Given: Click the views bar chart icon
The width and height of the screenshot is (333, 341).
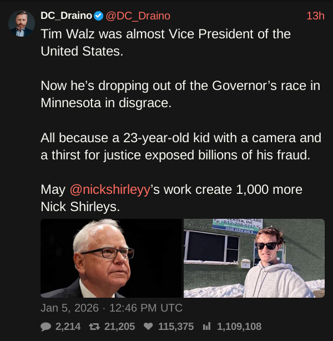Looking at the screenshot, I should tap(207, 327).
